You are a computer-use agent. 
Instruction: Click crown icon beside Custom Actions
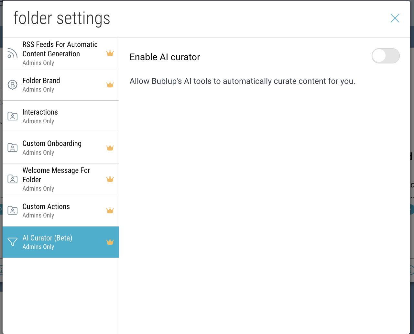tap(110, 211)
